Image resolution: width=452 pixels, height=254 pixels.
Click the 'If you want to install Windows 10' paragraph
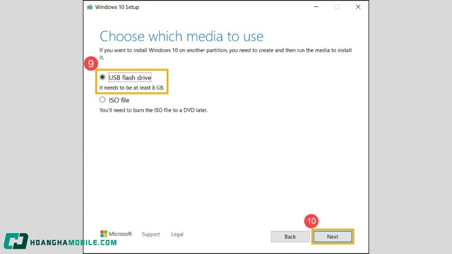225,54
